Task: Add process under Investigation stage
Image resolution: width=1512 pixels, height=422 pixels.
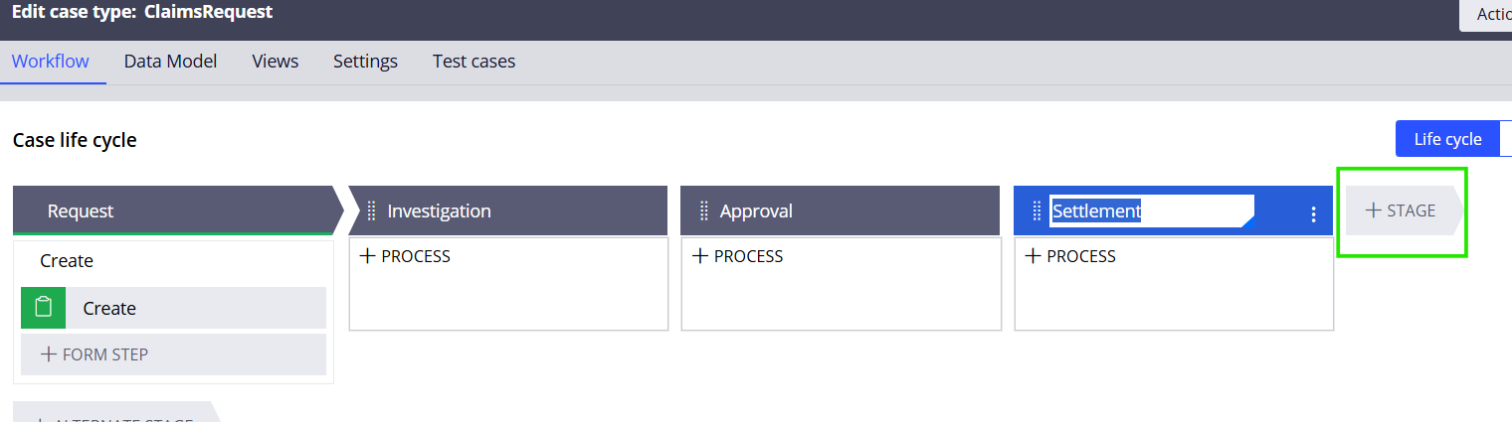Action: point(405,256)
